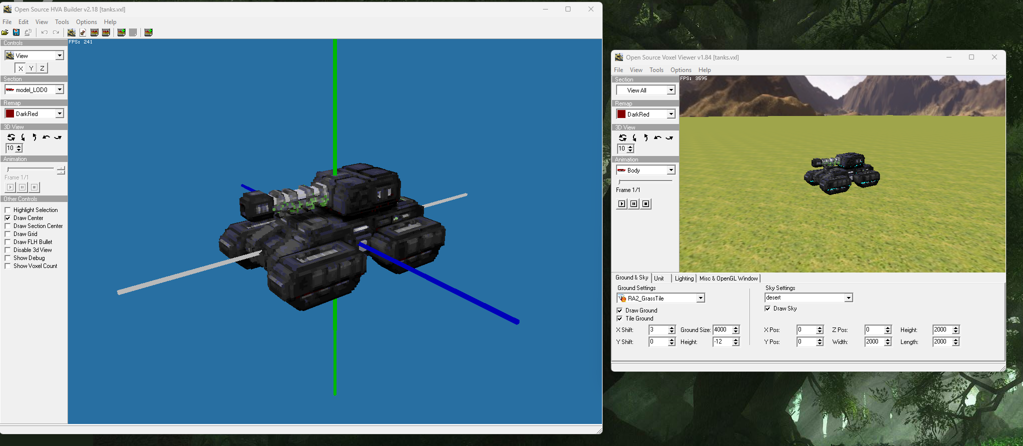Click the frame slider in Voxel Viewer Animation
Viewport: 1023px width, 446px height.
[x=645, y=181]
